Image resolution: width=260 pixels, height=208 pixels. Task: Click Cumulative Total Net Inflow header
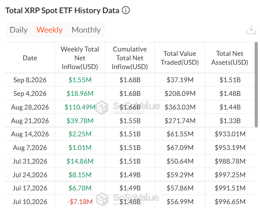130,58
